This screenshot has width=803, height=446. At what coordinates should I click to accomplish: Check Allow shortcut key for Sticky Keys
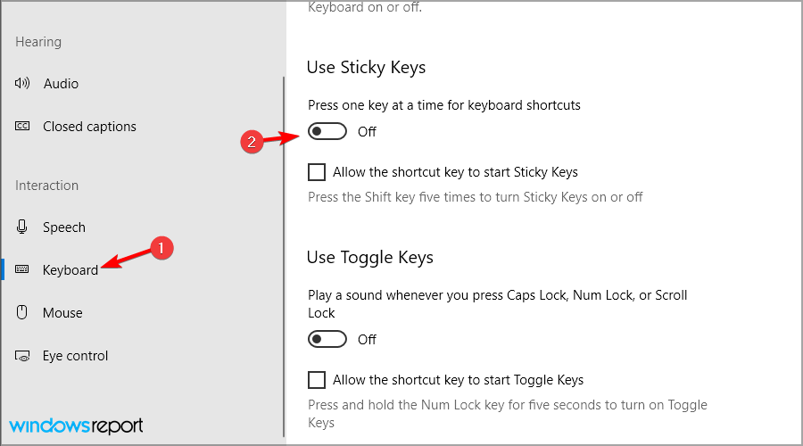[x=317, y=172]
